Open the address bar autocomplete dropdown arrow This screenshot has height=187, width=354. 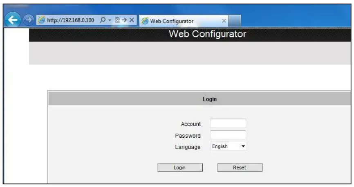(110, 20)
